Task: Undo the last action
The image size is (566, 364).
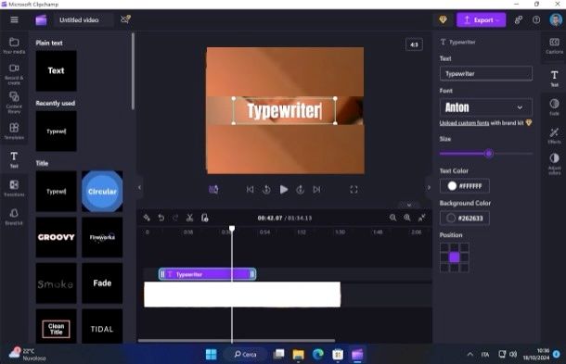Action: pyautogui.click(x=161, y=218)
